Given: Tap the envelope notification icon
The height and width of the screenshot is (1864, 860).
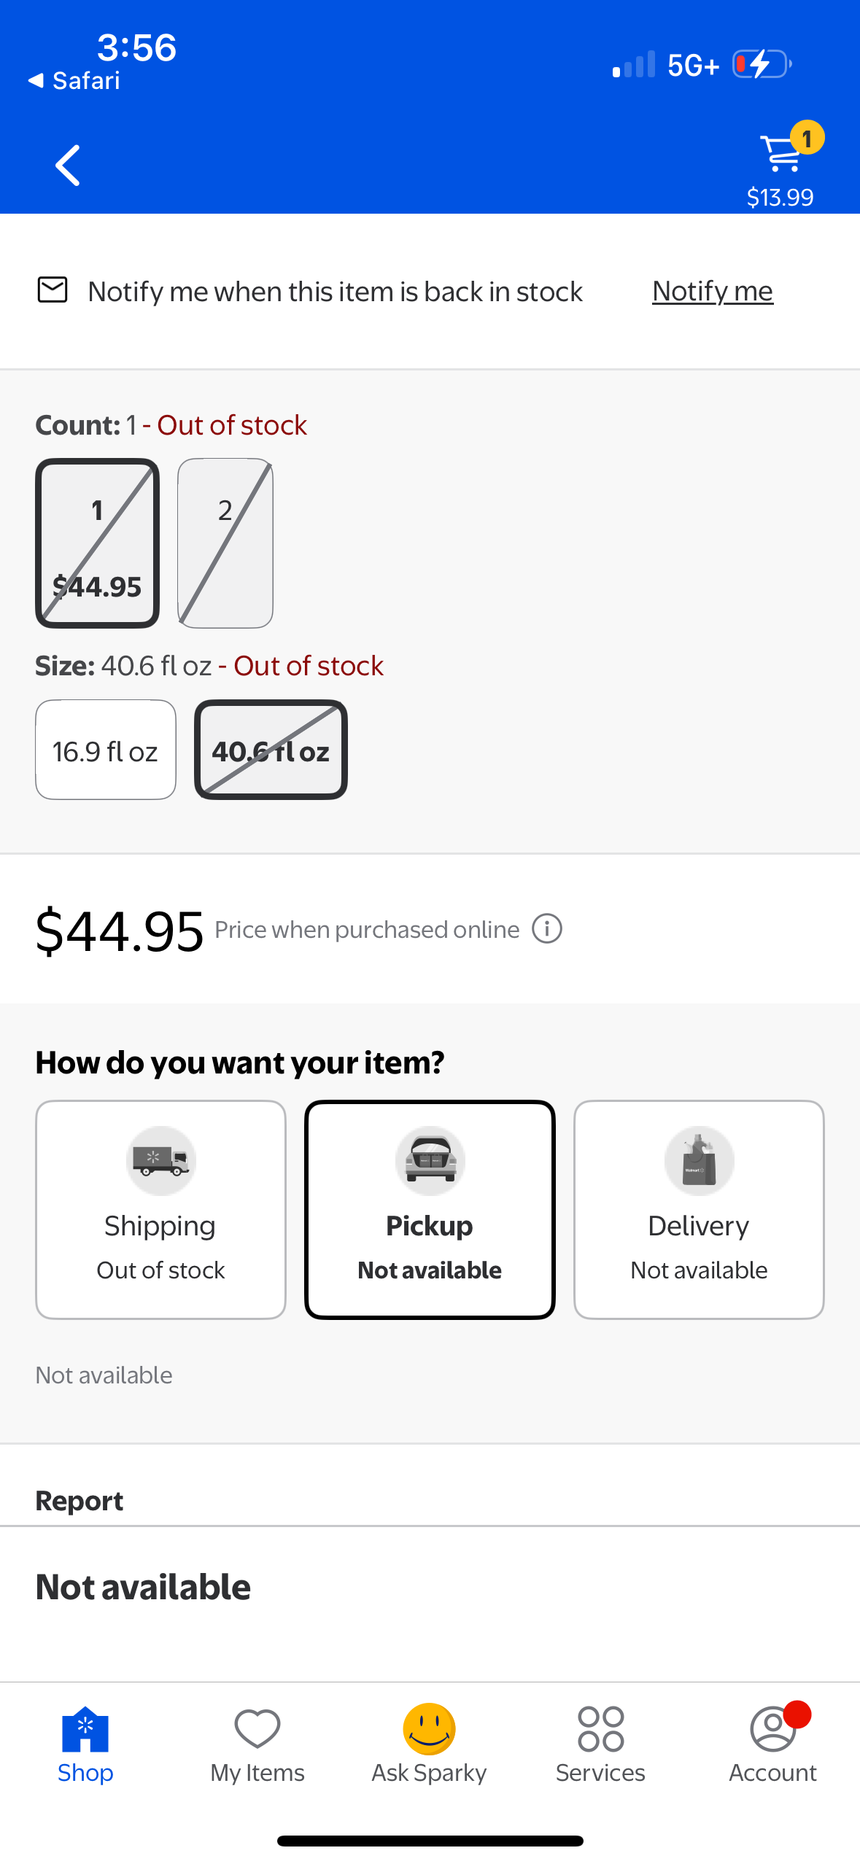Looking at the screenshot, I should (x=53, y=290).
